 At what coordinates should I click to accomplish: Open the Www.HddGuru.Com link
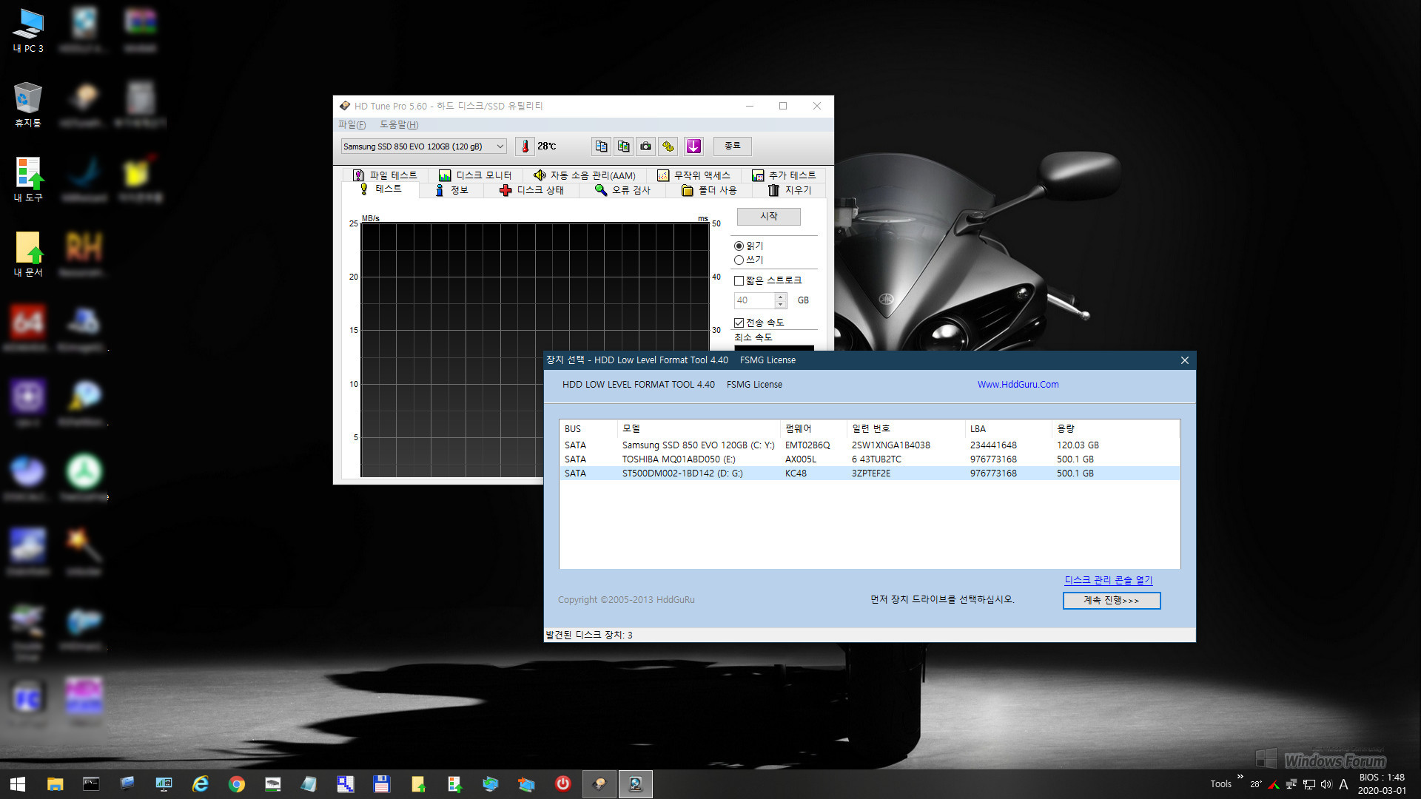pyautogui.click(x=1018, y=385)
